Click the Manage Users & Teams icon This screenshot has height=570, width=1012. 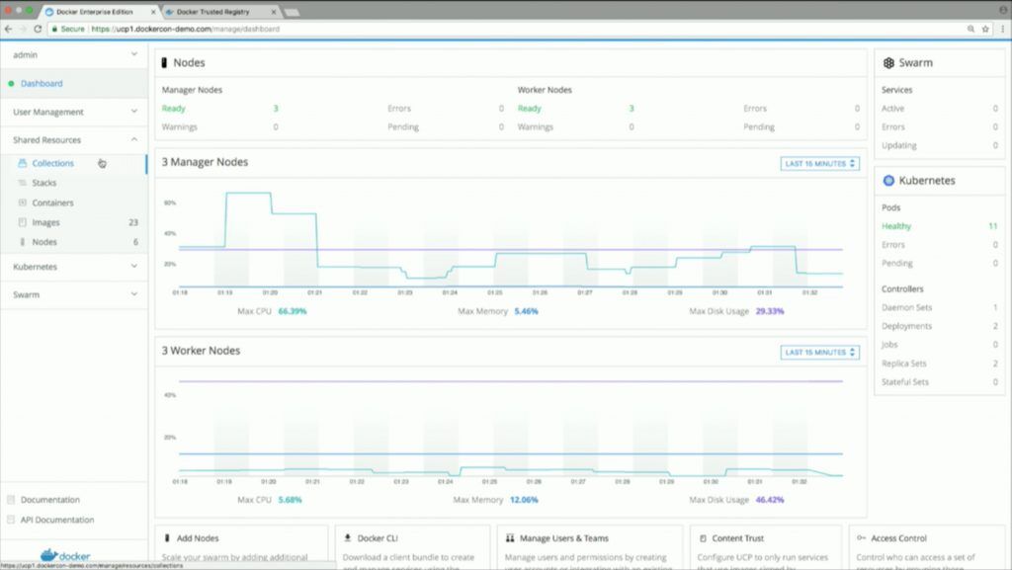click(510, 537)
